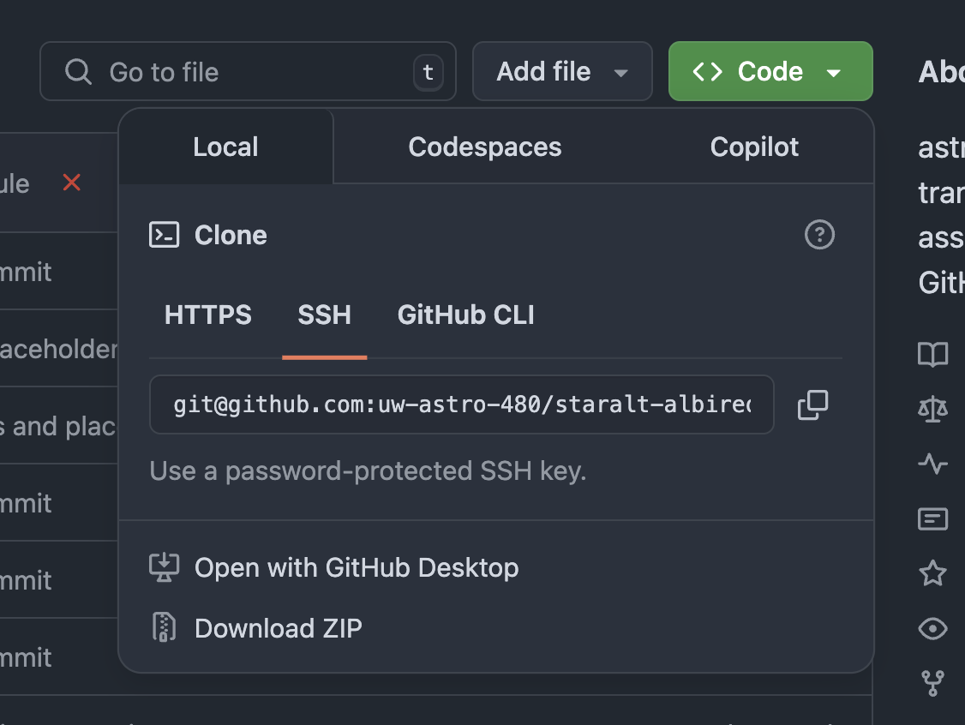Watch the repository via the eye icon

932,628
